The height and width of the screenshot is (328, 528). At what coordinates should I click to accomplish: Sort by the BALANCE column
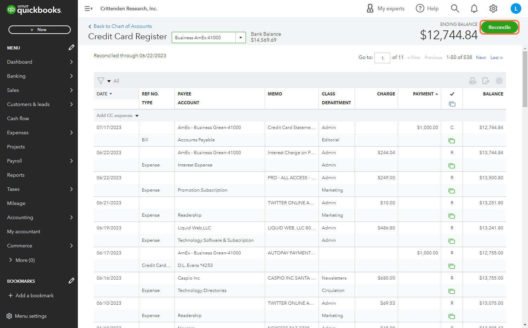[493, 94]
